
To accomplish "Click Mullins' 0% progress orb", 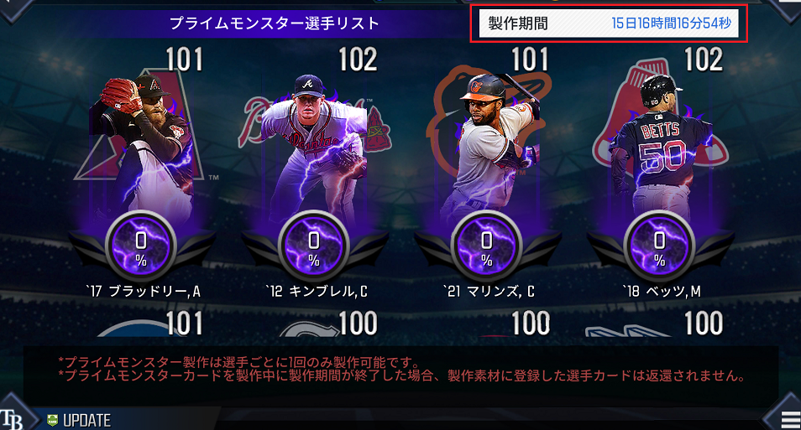I will pyautogui.click(x=486, y=246).
